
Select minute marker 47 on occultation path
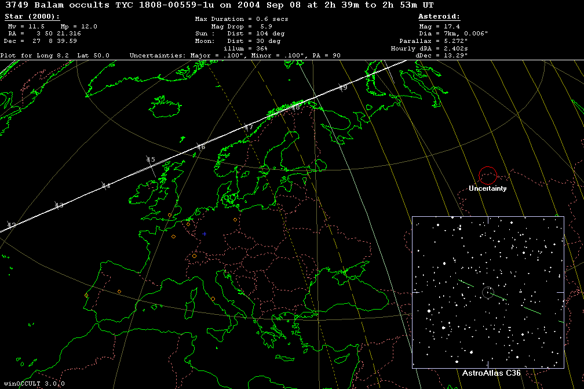[x=249, y=127]
